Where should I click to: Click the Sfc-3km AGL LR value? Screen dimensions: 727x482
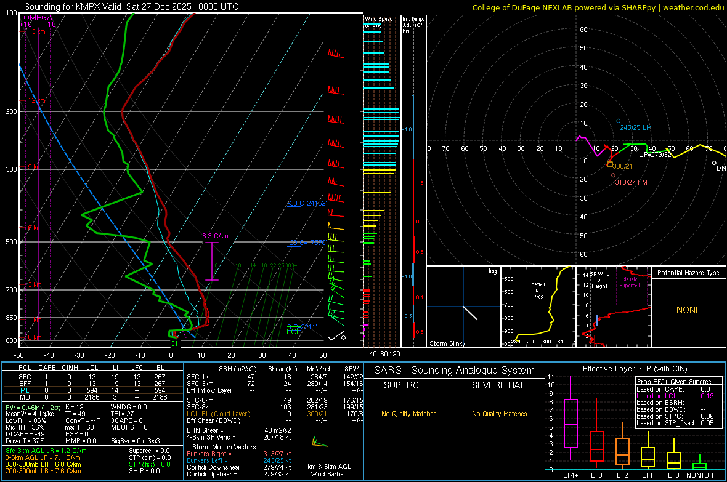point(46,451)
